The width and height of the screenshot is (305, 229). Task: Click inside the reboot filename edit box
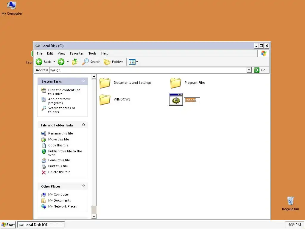(x=192, y=100)
